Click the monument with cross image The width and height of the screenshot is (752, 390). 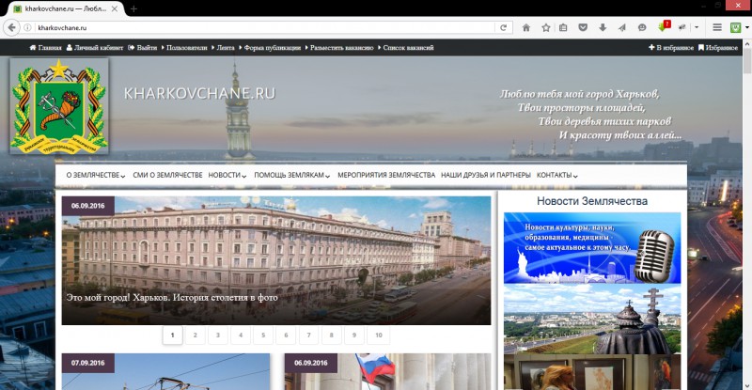(592, 319)
